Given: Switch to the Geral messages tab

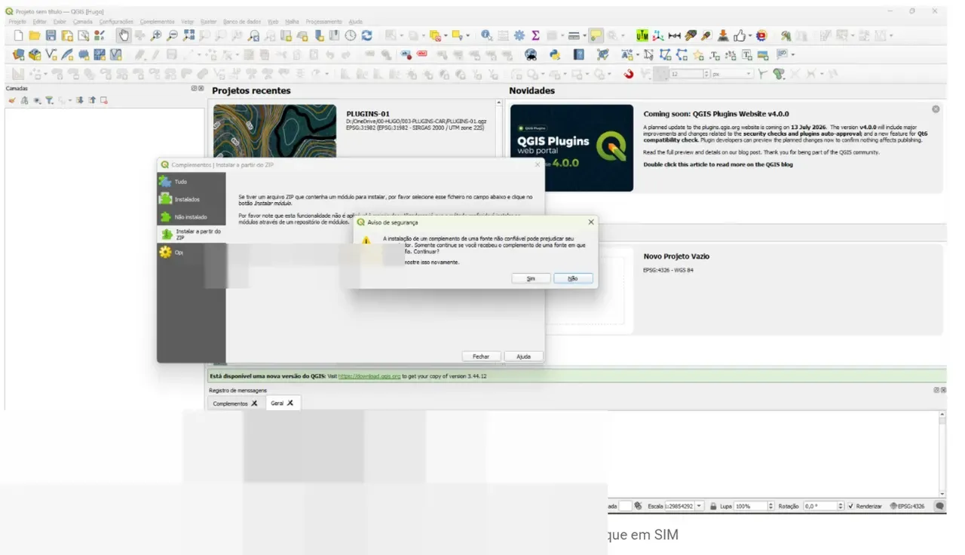Looking at the screenshot, I should coord(283,403).
